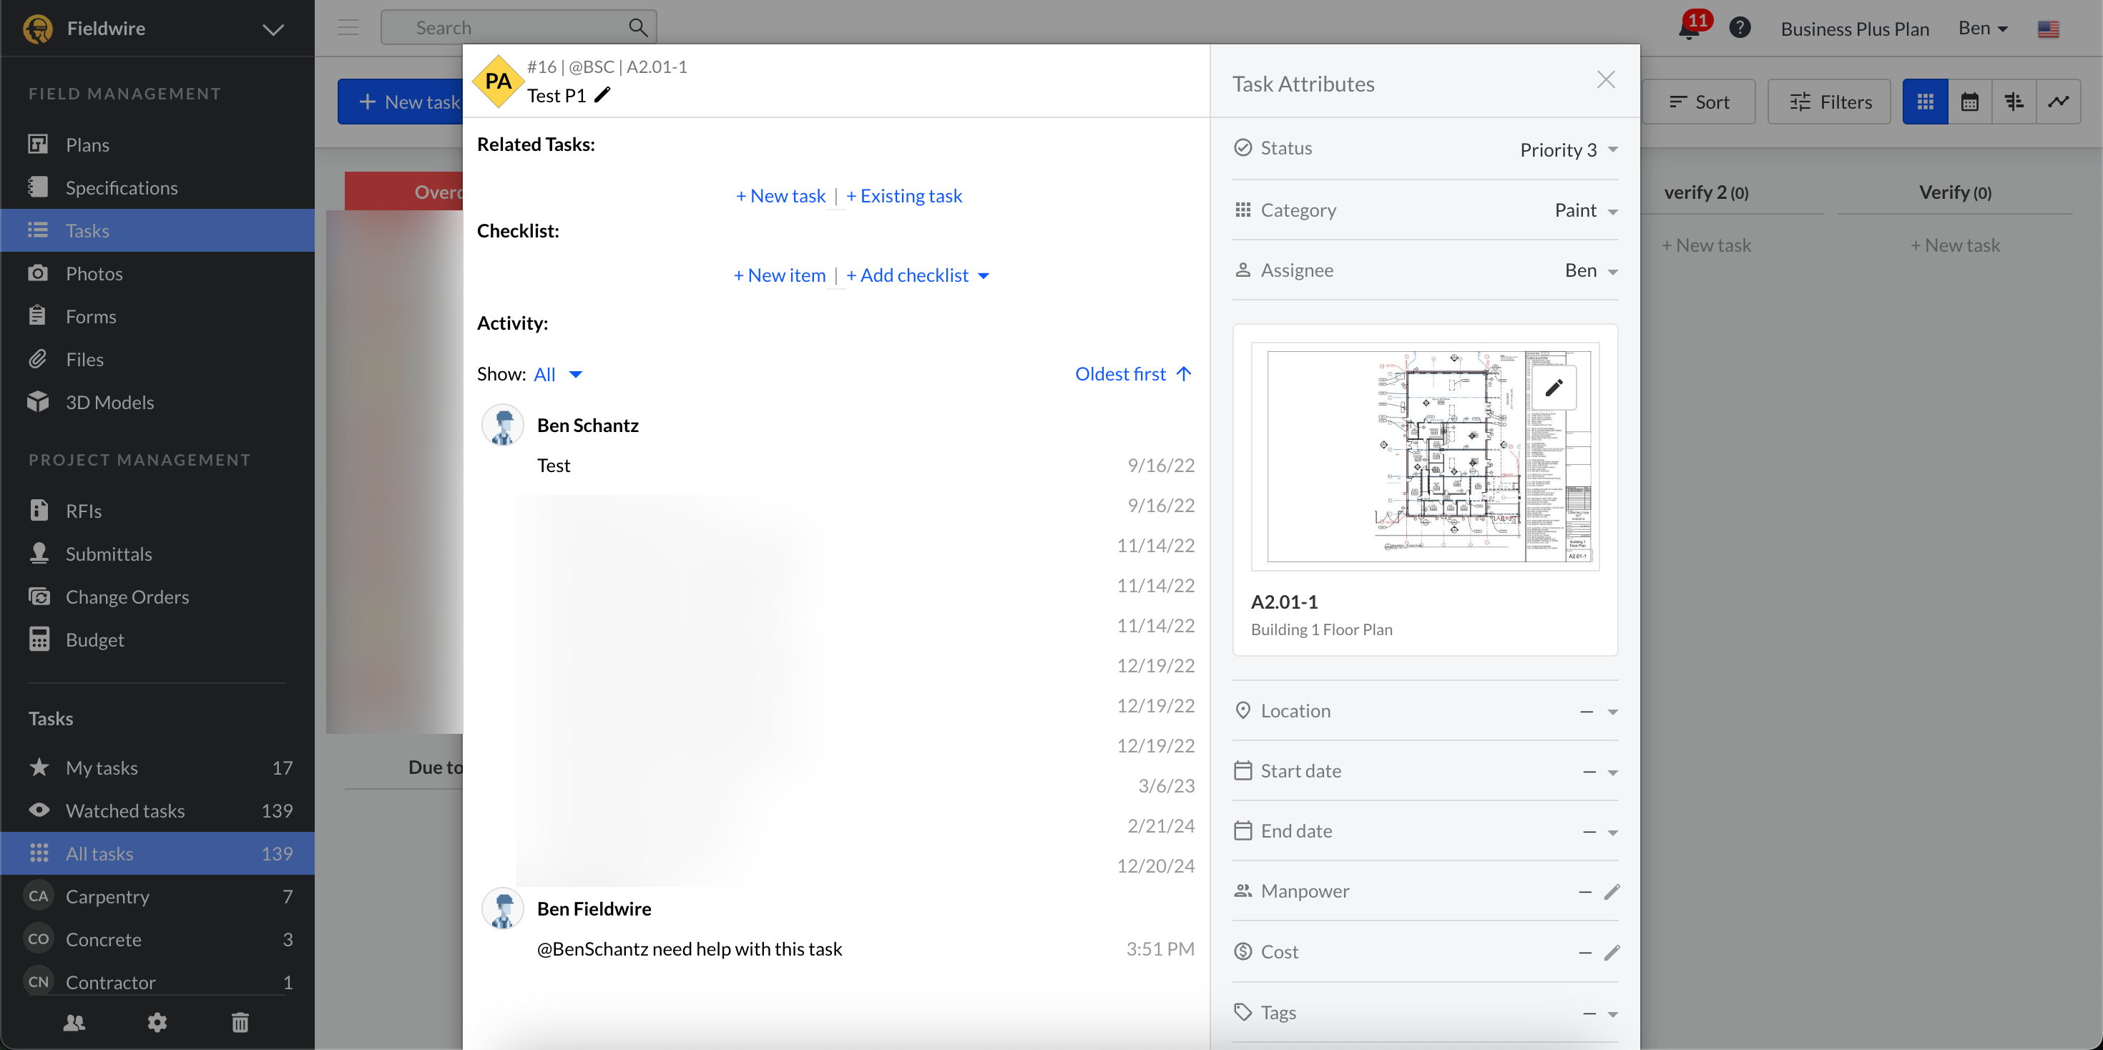The image size is (2103, 1050).
Task: Select the grid kanban view toggle
Action: point(1925,102)
